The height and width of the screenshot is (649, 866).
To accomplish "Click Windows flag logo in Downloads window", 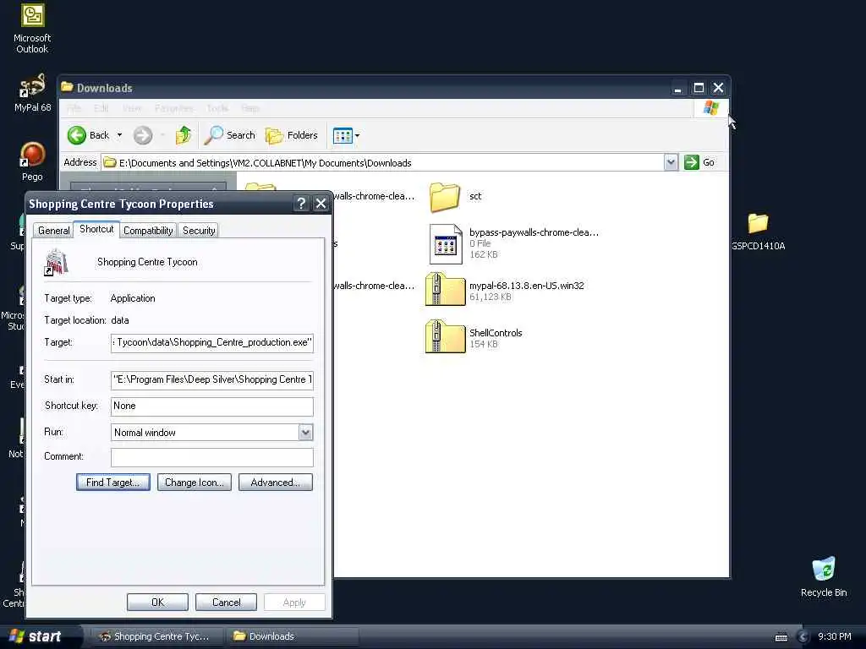I will [x=710, y=108].
